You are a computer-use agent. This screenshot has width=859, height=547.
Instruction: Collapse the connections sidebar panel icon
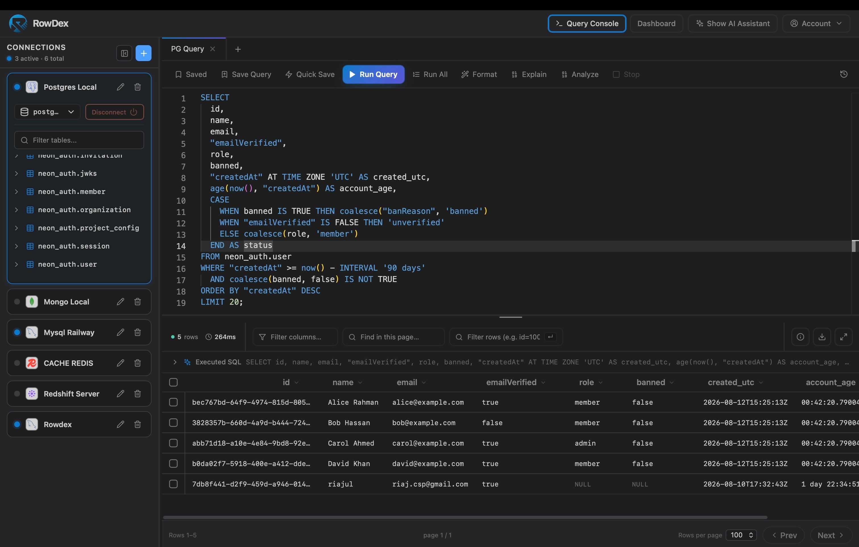pos(124,53)
